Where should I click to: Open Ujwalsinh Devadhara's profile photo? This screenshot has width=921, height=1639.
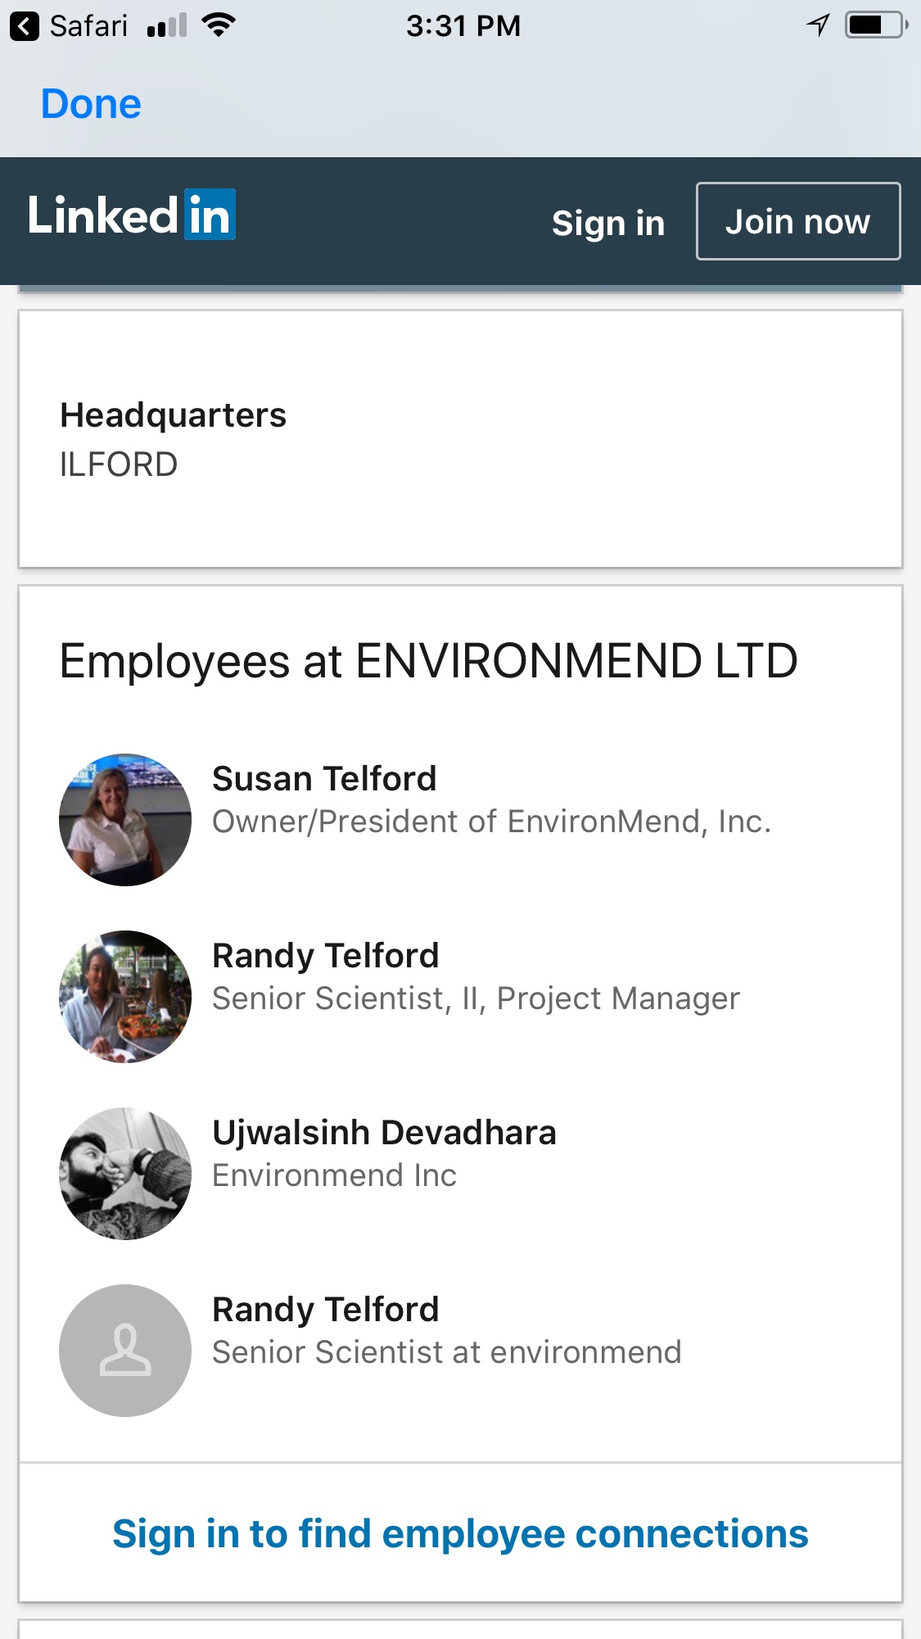pyautogui.click(x=125, y=1174)
